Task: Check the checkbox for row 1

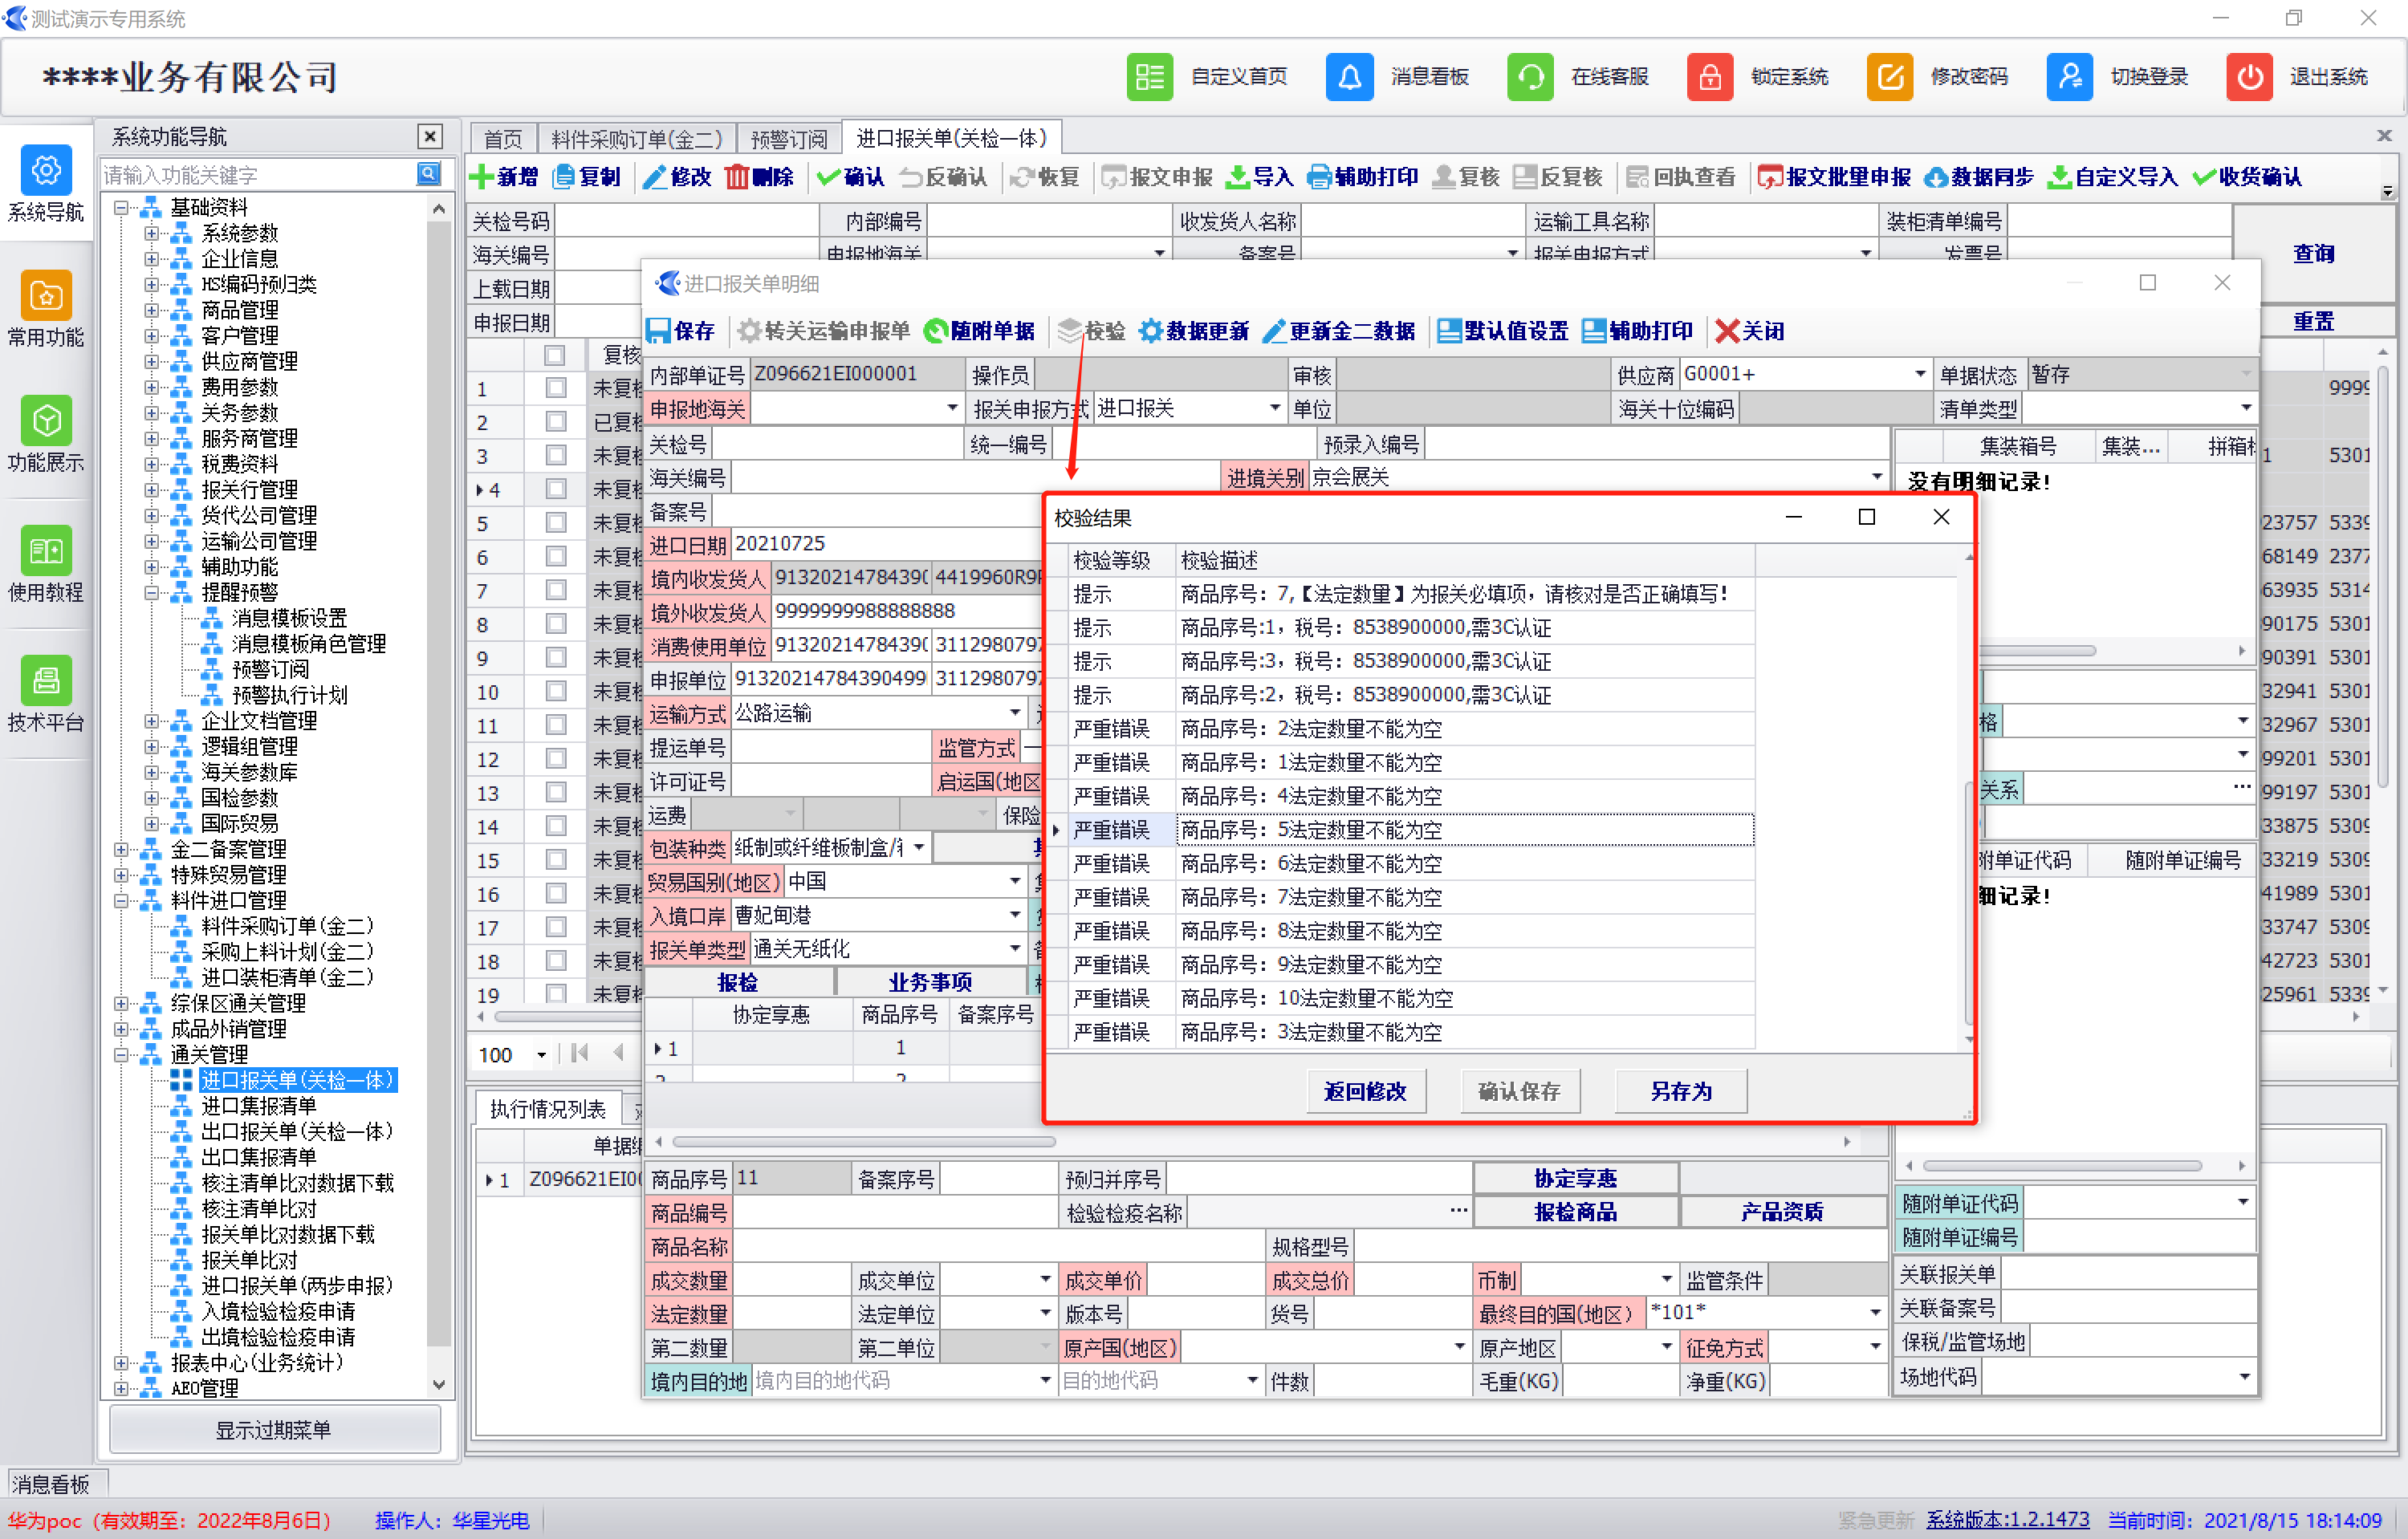Action: click(x=556, y=388)
